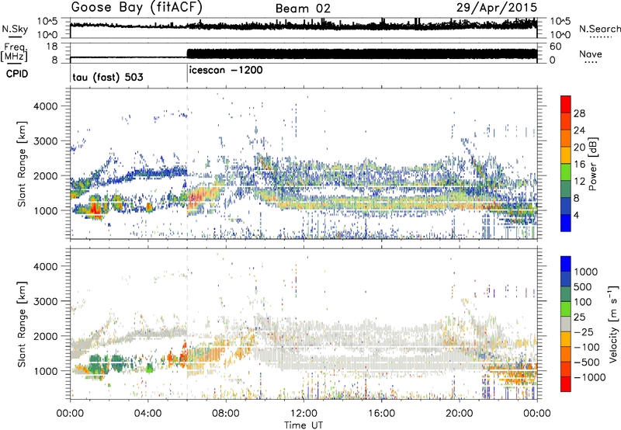621x430 pixels.
Task: Click the '18' frequency axis tick
Action: (52, 47)
